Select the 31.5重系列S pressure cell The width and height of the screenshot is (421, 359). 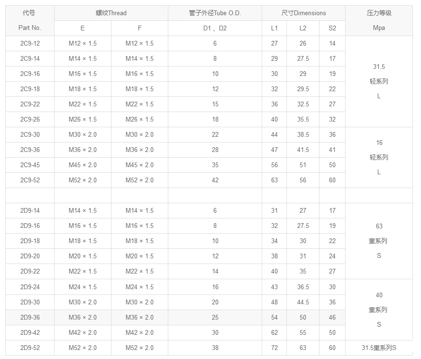pyautogui.click(x=379, y=348)
